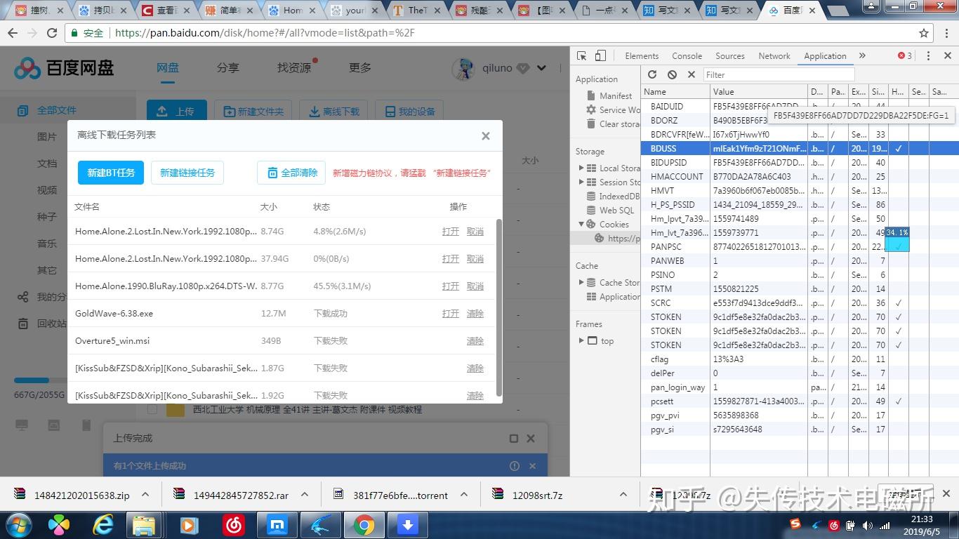Expand the Cache Storage tree arrow

[581, 282]
